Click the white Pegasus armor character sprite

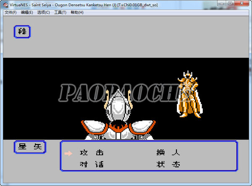118,115
